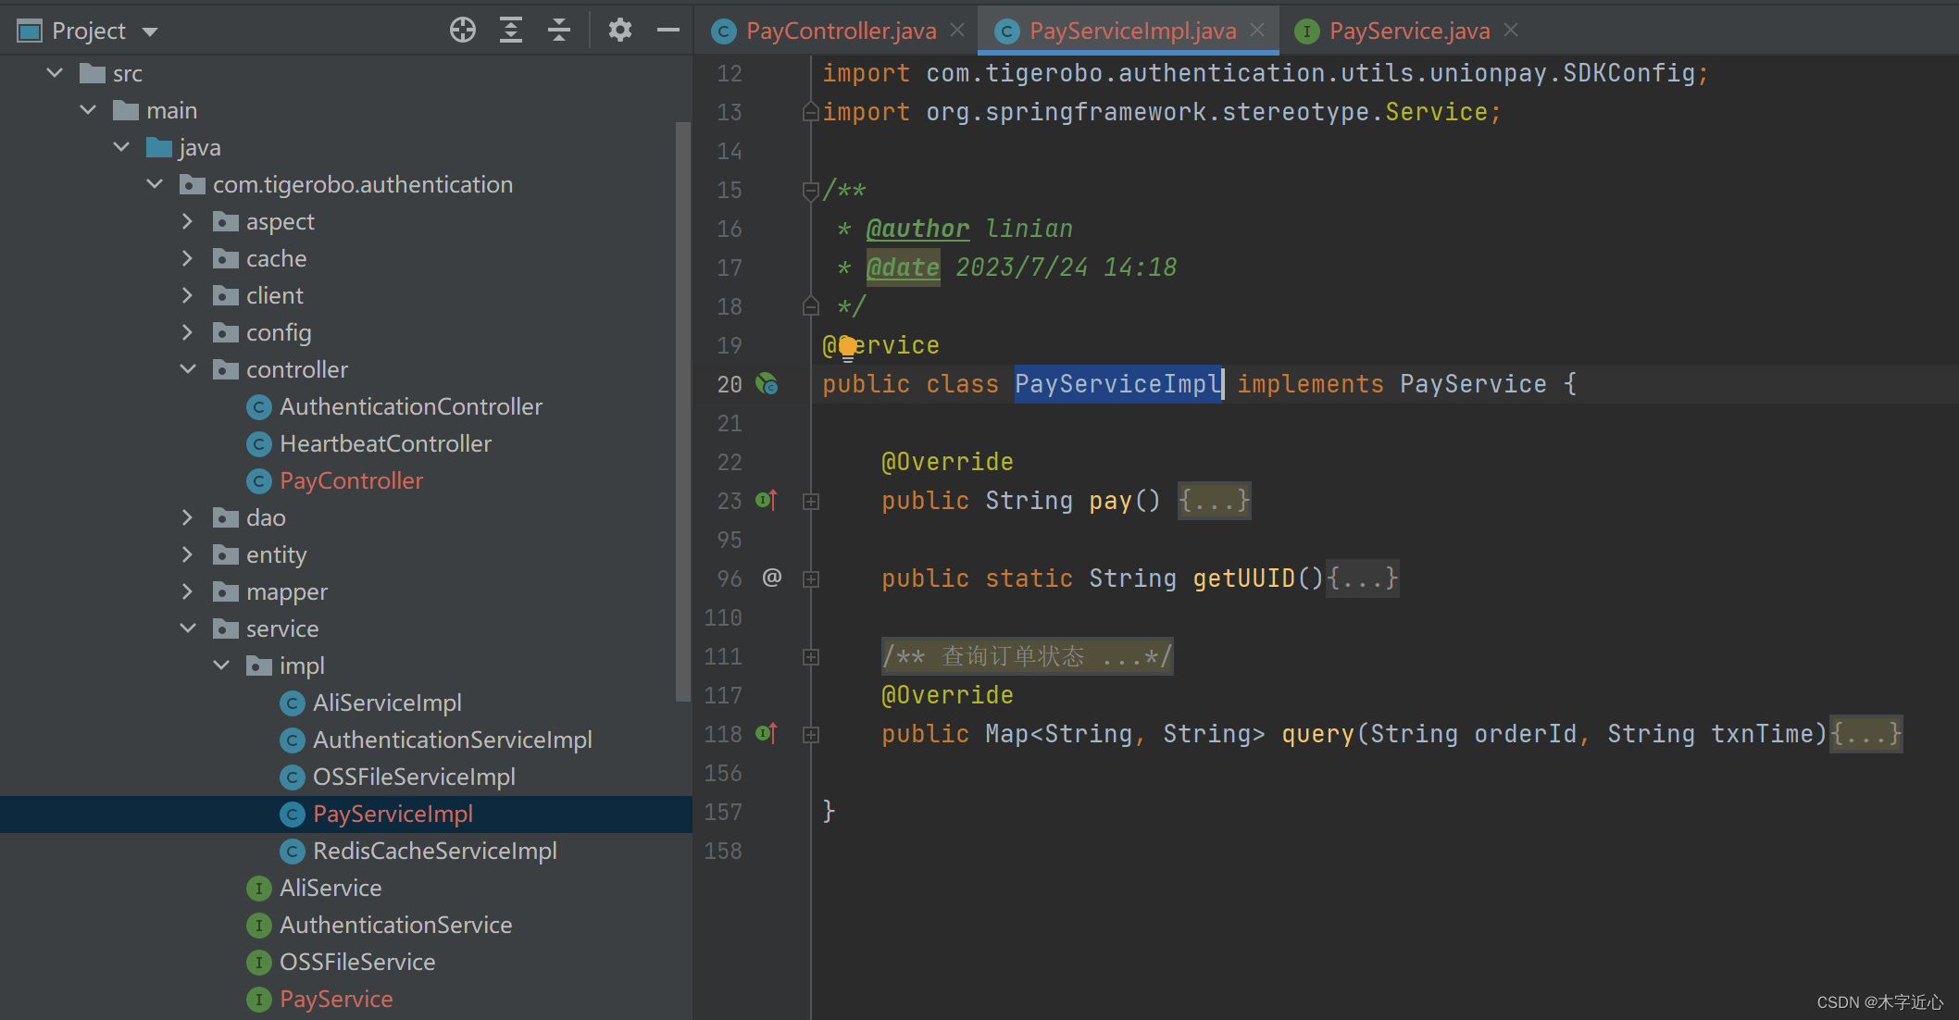The image size is (1959, 1020).
Task: Open Project panel settings gear
Action: (x=619, y=31)
